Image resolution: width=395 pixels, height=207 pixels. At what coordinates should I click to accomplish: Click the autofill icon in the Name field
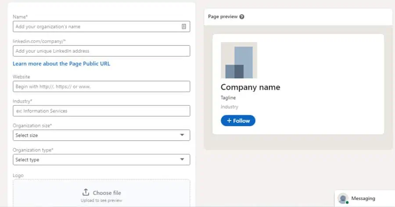click(x=183, y=26)
